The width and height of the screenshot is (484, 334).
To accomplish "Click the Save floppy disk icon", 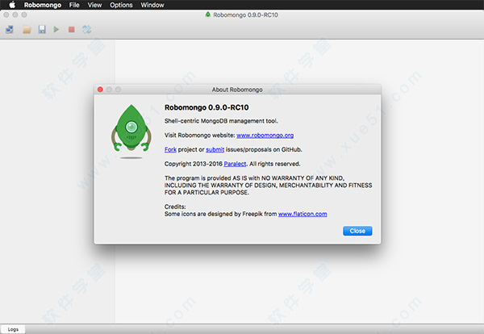I will click(x=41, y=30).
